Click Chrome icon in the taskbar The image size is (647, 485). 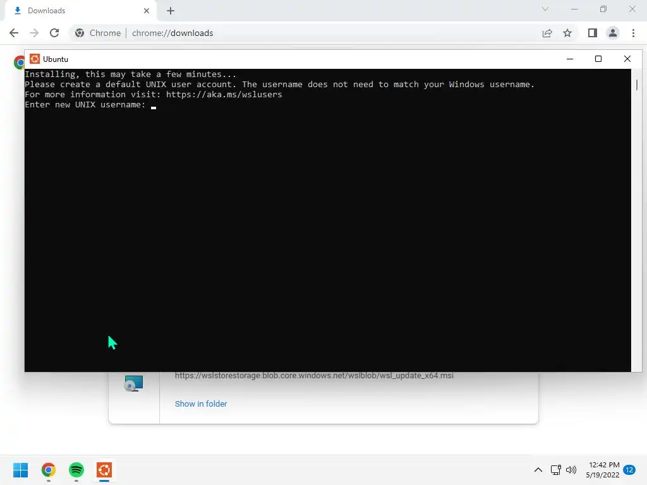(x=49, y=470)
